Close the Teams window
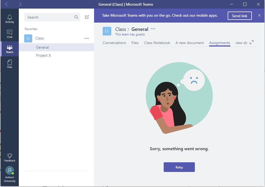Image resolution: width=265 pixels, height=187 pixels. click(258, 4)
